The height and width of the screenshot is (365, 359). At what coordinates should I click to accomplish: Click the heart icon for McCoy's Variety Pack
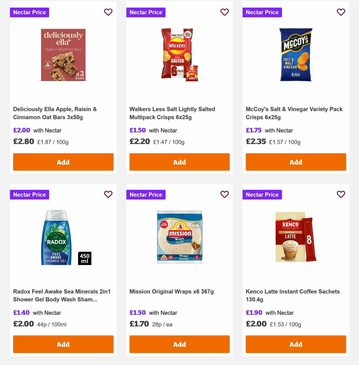click(341, 12)
